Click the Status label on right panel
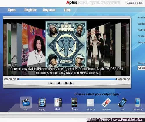The height and width of the screenshot is (122, 145). pos(142,36)
